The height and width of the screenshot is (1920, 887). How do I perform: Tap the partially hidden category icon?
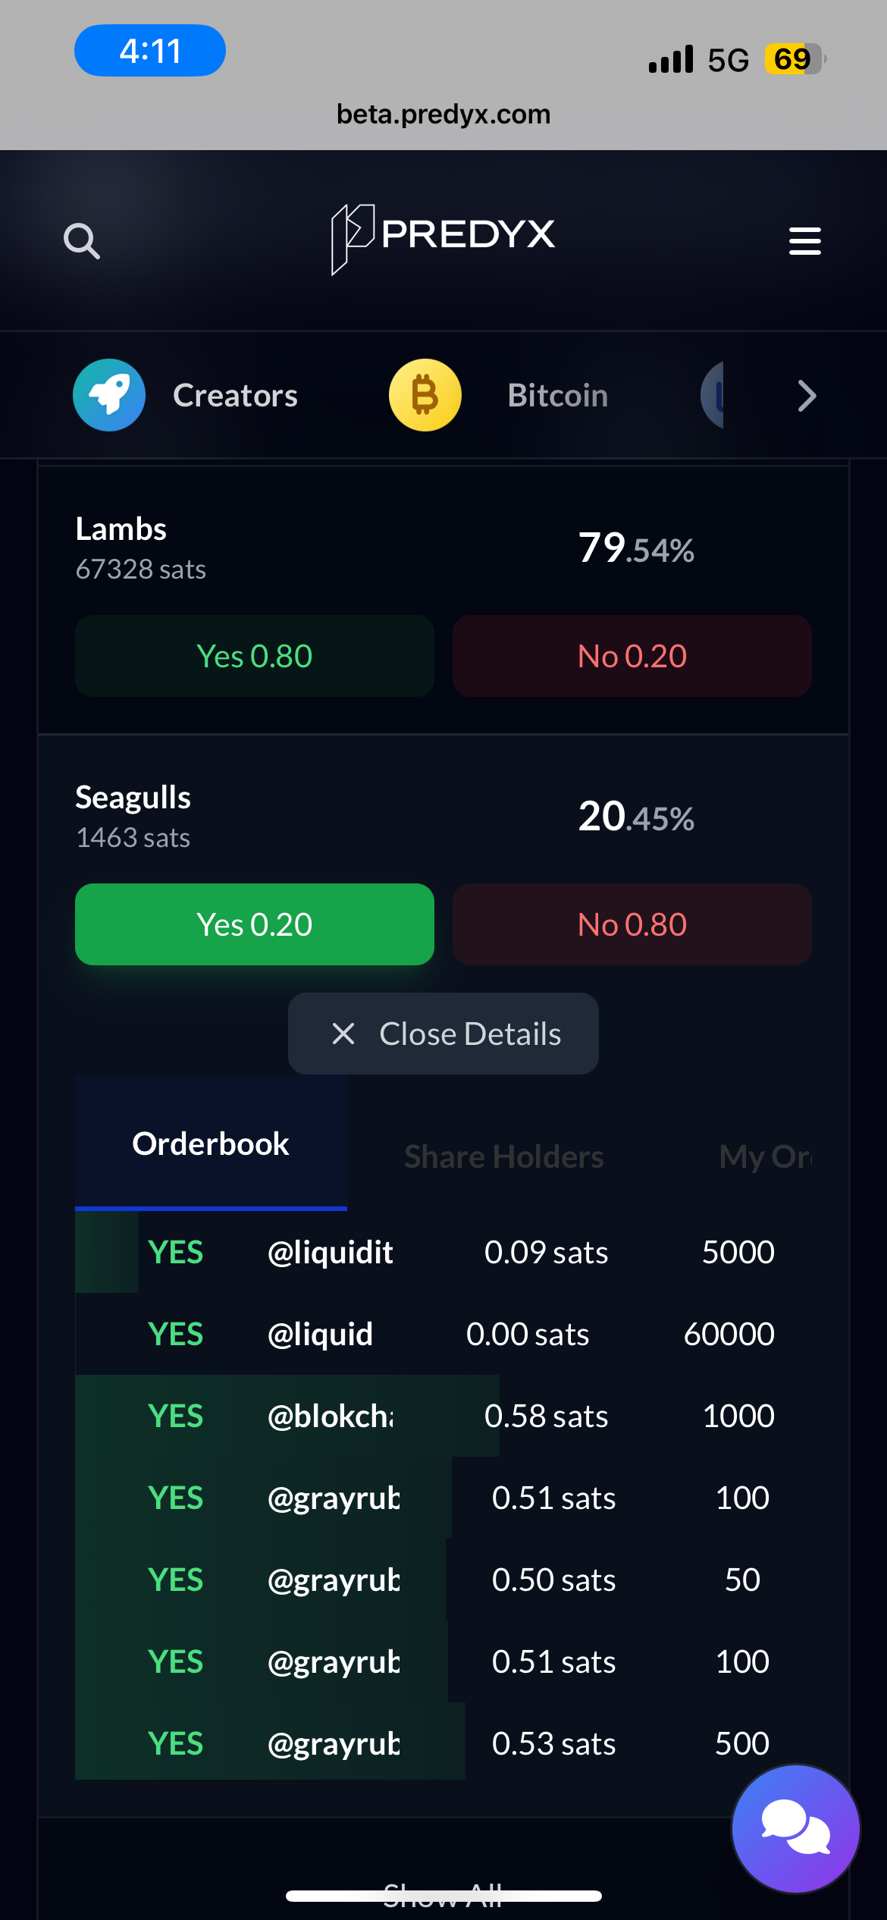point(713,395)
